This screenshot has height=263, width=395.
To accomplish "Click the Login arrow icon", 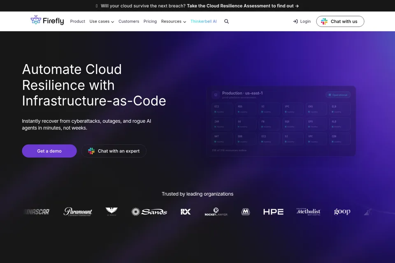I will 295,21.
